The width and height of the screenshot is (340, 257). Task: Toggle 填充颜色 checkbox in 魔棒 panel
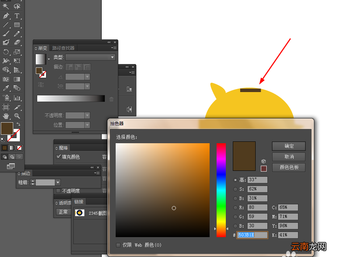point(58,156)
